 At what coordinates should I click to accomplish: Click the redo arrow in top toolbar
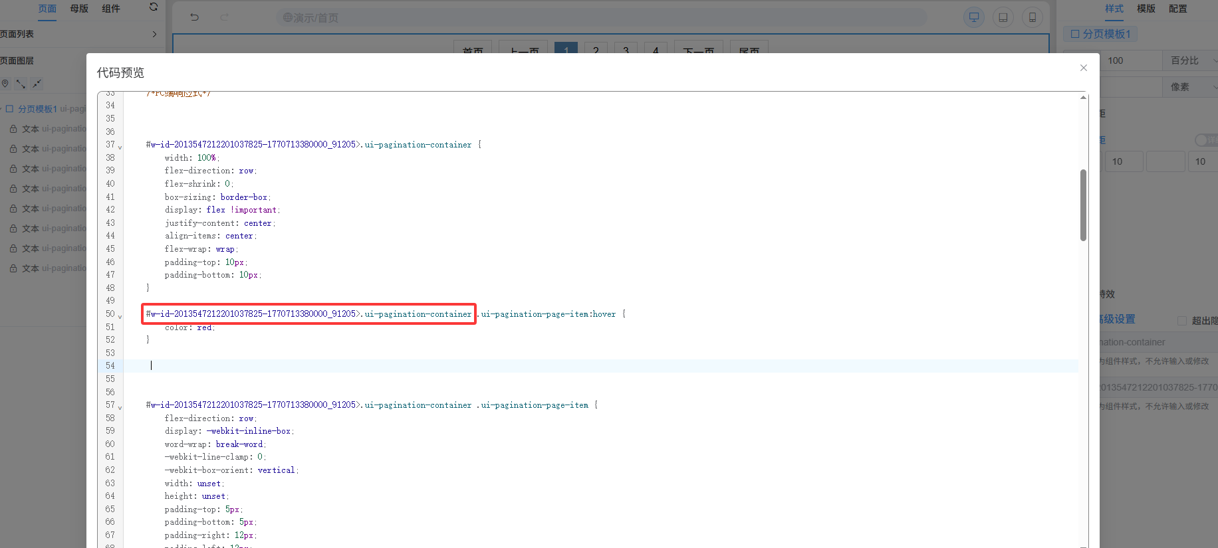(224, 17)
